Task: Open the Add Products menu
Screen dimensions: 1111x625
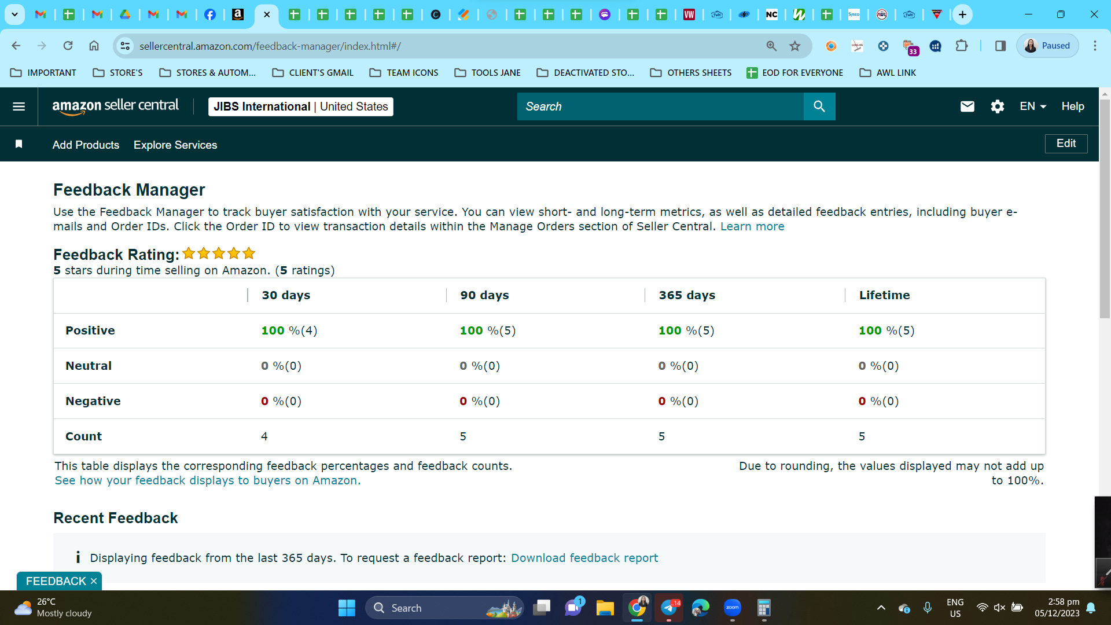Action: pos(86,145)
